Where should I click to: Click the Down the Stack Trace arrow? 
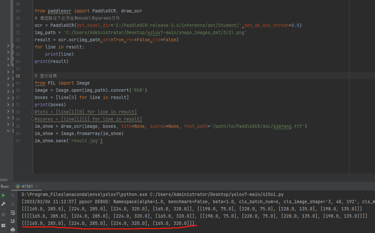(12, 204)
